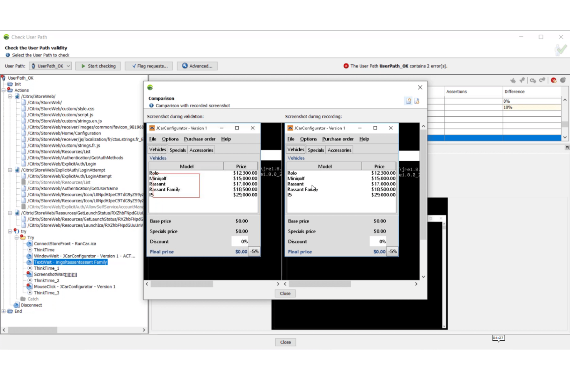Select the ScreenshotWaitjjjjjjjjj step in the Try block

(x=55, y=274)
